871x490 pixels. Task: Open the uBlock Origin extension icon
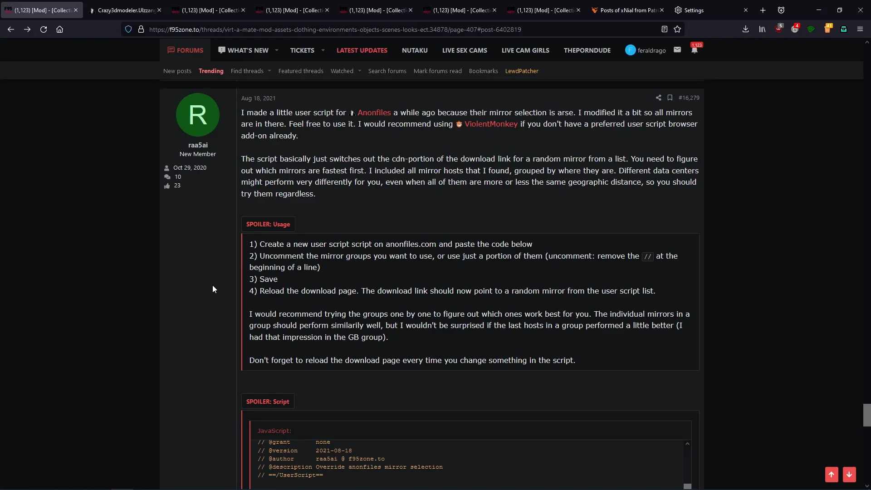[x=778, y=29]
